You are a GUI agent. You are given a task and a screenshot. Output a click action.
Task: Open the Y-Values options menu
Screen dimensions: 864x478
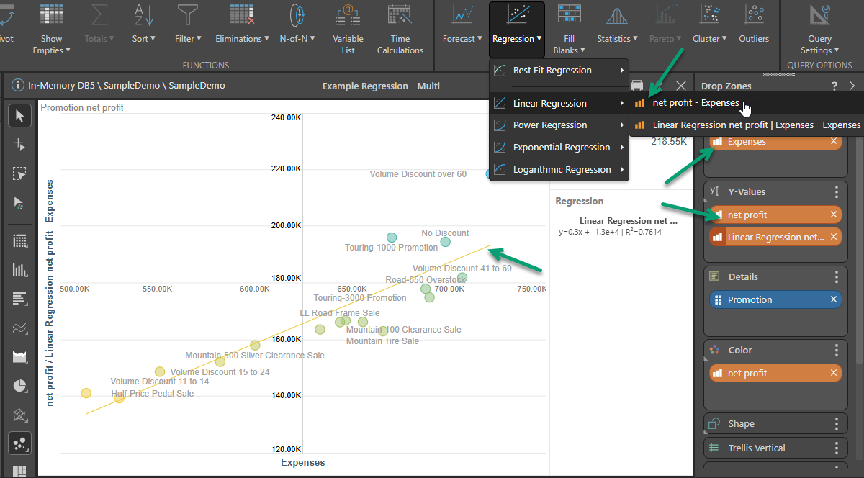pyautogui.click(x=837, y=192)
